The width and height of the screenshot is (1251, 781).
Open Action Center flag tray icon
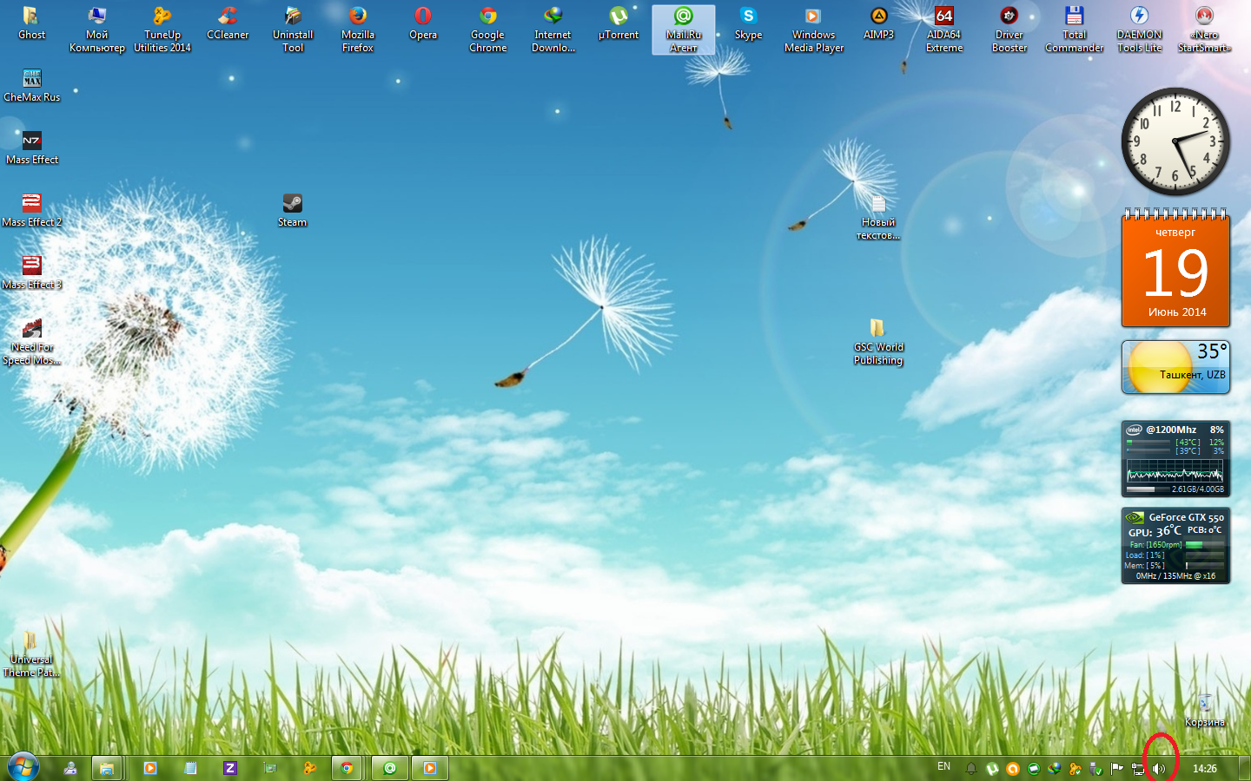pos(1117,769)
